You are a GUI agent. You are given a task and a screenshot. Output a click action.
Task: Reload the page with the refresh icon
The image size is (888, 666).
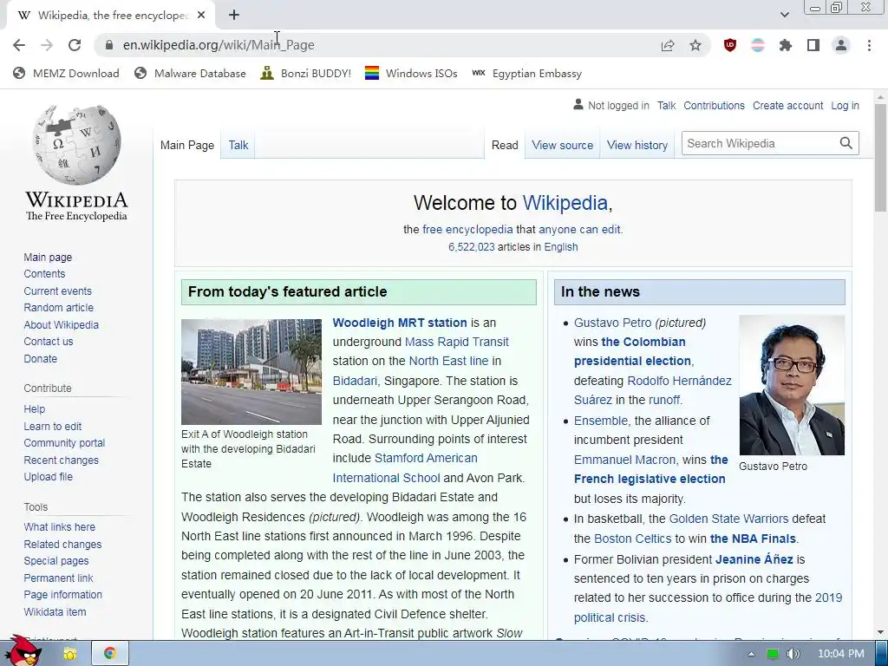(75, 45)
